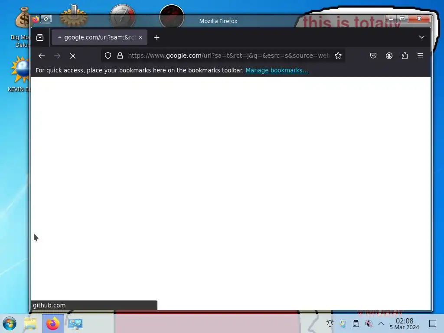Open system settings app in taskbar
The width and height of the screenshot is (444, 333).
coord(75,323)
